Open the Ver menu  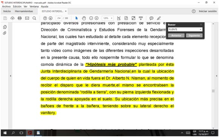tap(25, 6)
